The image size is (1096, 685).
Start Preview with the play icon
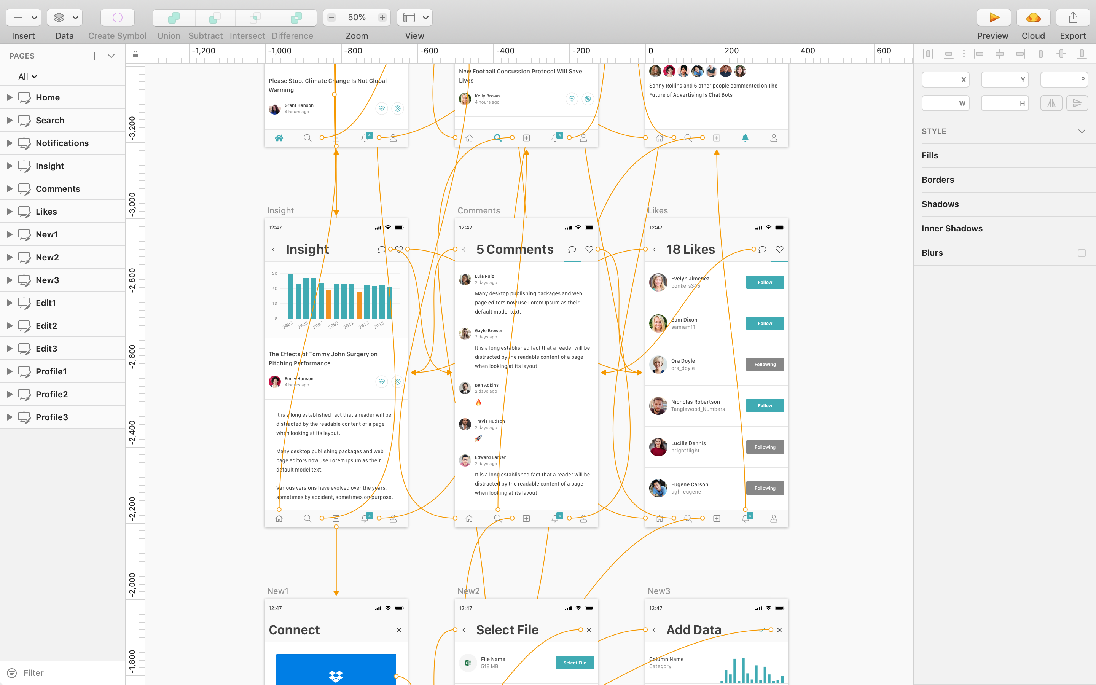tap(994, 18)
